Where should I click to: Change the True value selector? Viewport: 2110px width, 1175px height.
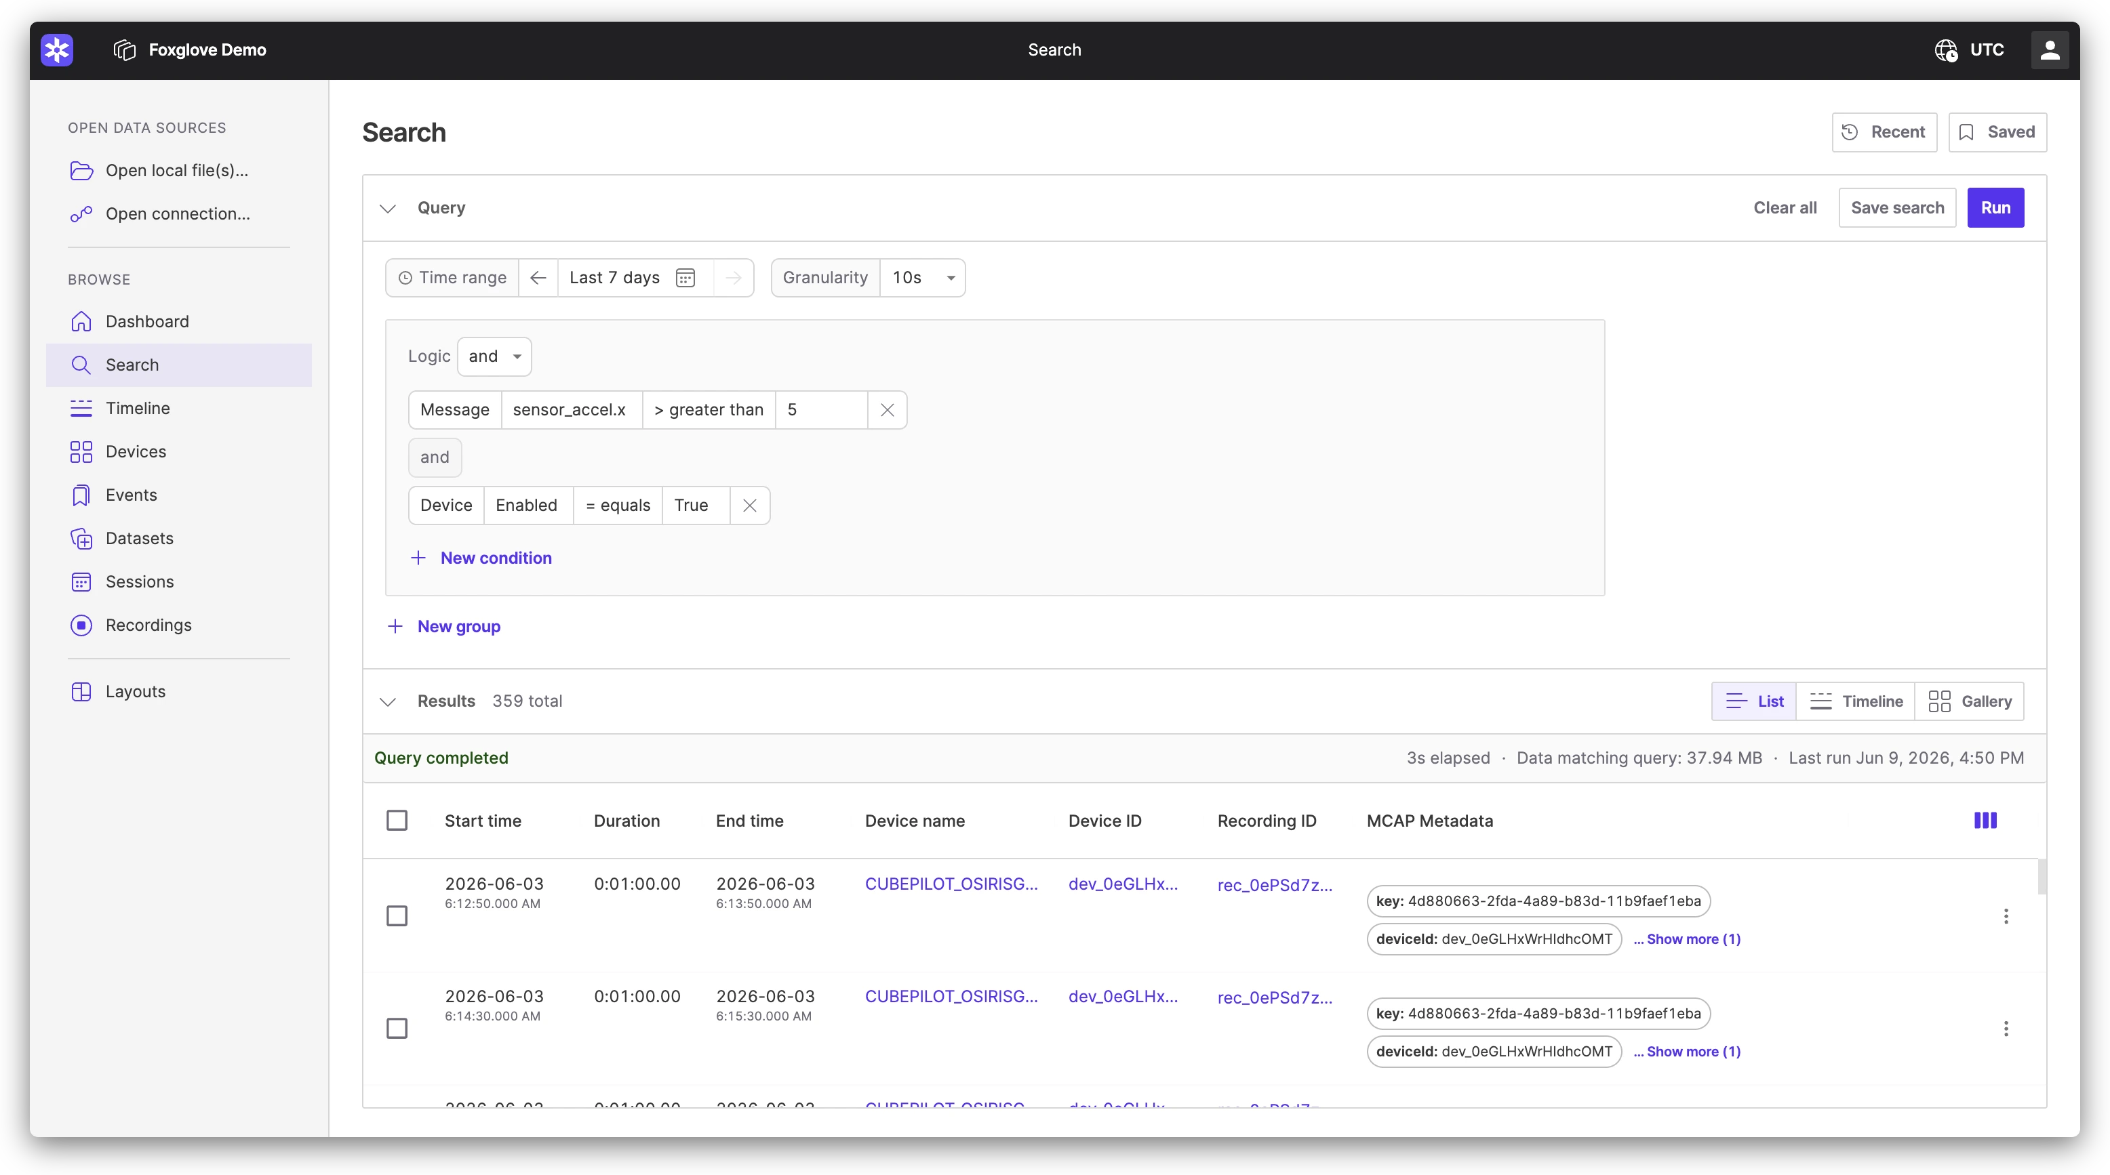[696, 506]
